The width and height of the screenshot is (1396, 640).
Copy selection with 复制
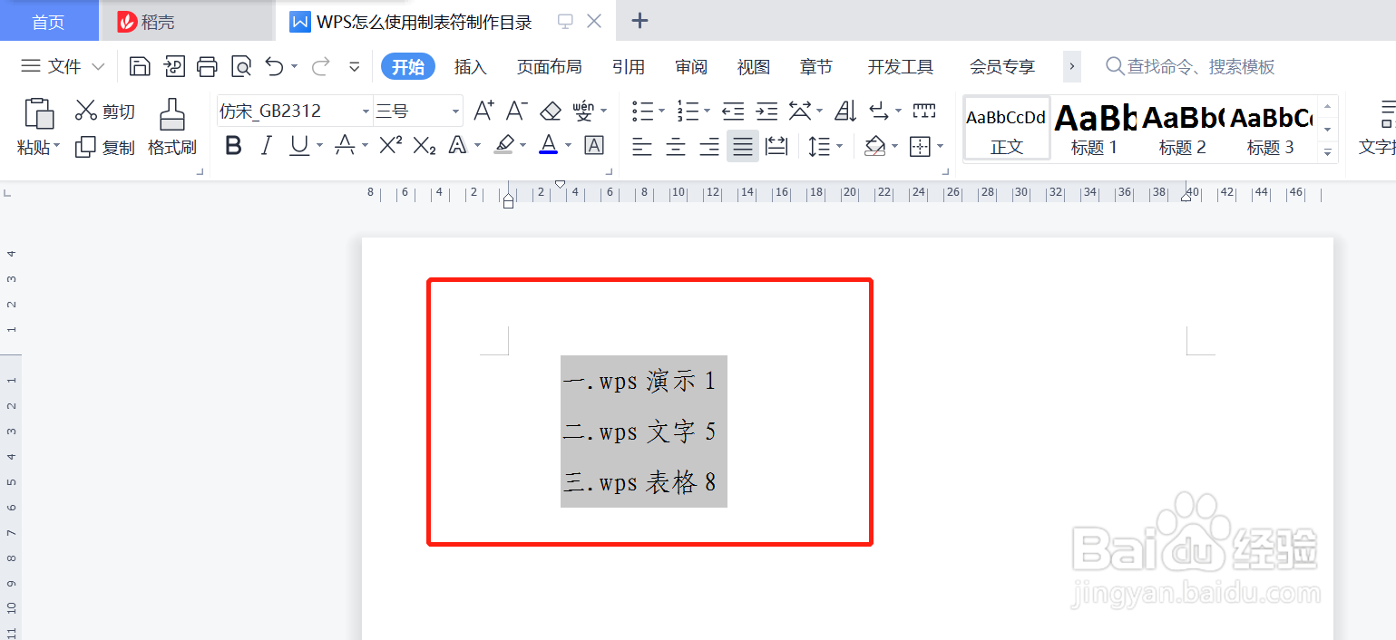pos(105,147)
